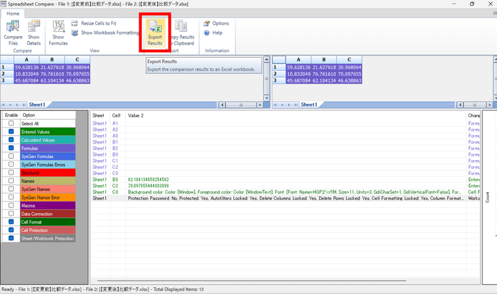The image size is (497, 294).
Task: Uncheck the Calculated Values checkbox
Action: 11,140
